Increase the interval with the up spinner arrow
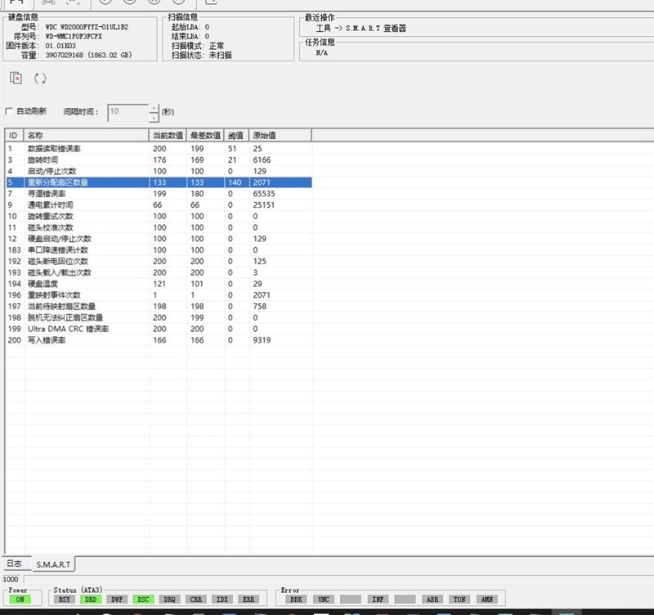 (154, 109)
